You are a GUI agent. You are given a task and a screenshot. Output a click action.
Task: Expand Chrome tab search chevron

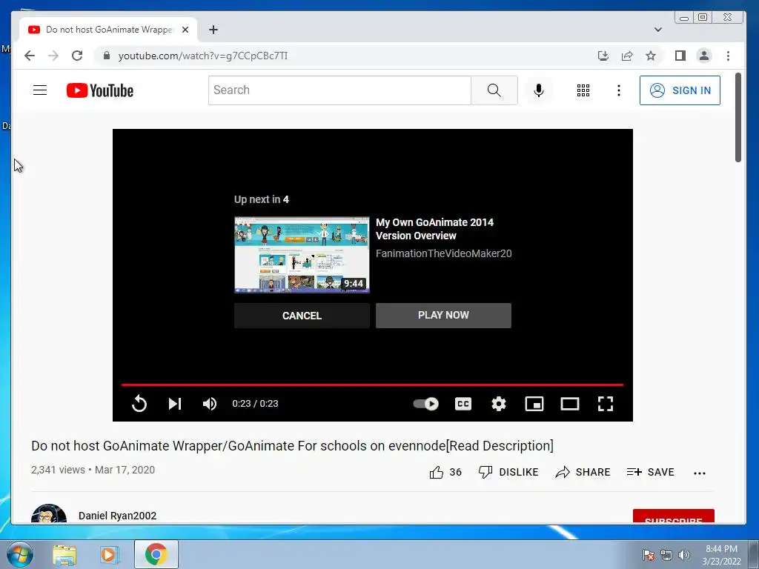click(x=658, y=30)
